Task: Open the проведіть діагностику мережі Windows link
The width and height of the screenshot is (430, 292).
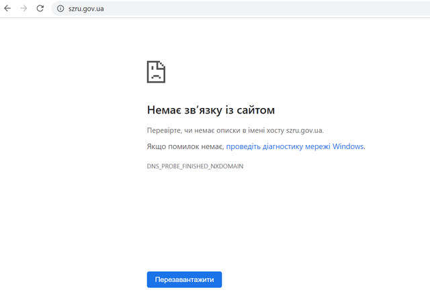Action: click(295, 146)
